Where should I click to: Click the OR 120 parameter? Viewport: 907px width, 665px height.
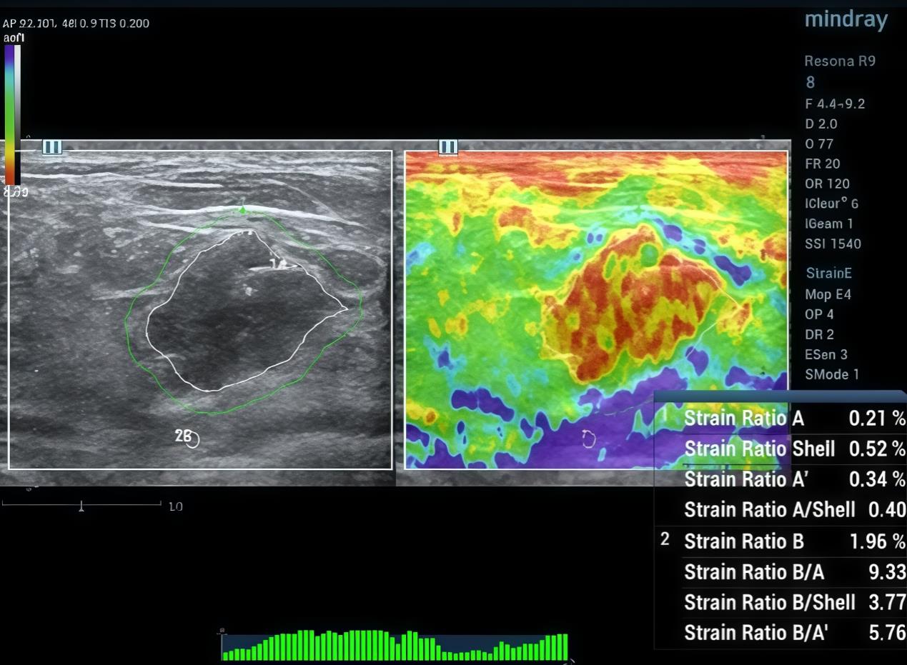click(x=827, y=184)
